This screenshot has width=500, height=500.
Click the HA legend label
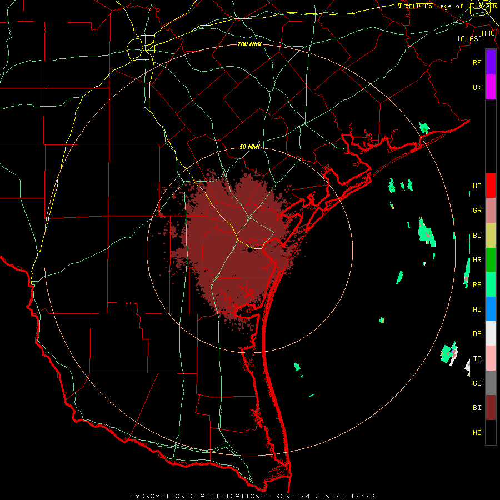tap(477, 186)
